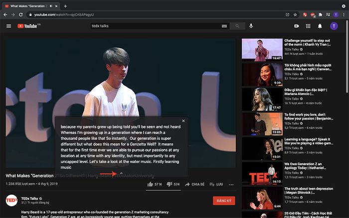Open the YouTube apps grid
The image size is (349, 218).
[308, 26]
